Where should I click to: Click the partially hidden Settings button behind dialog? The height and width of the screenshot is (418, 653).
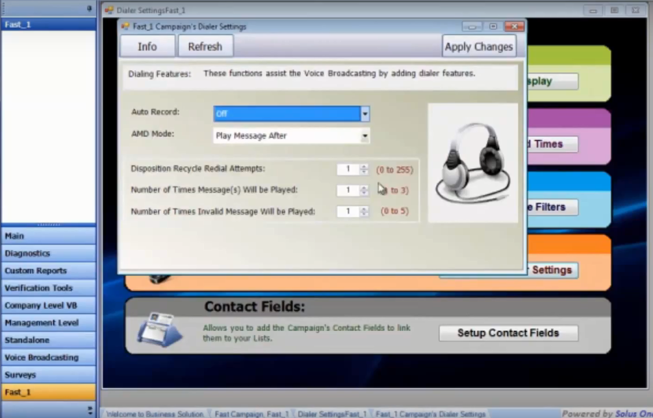point(553,270)
